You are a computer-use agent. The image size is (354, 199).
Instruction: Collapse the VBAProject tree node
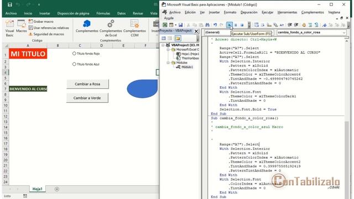click(x=163, y=45)
